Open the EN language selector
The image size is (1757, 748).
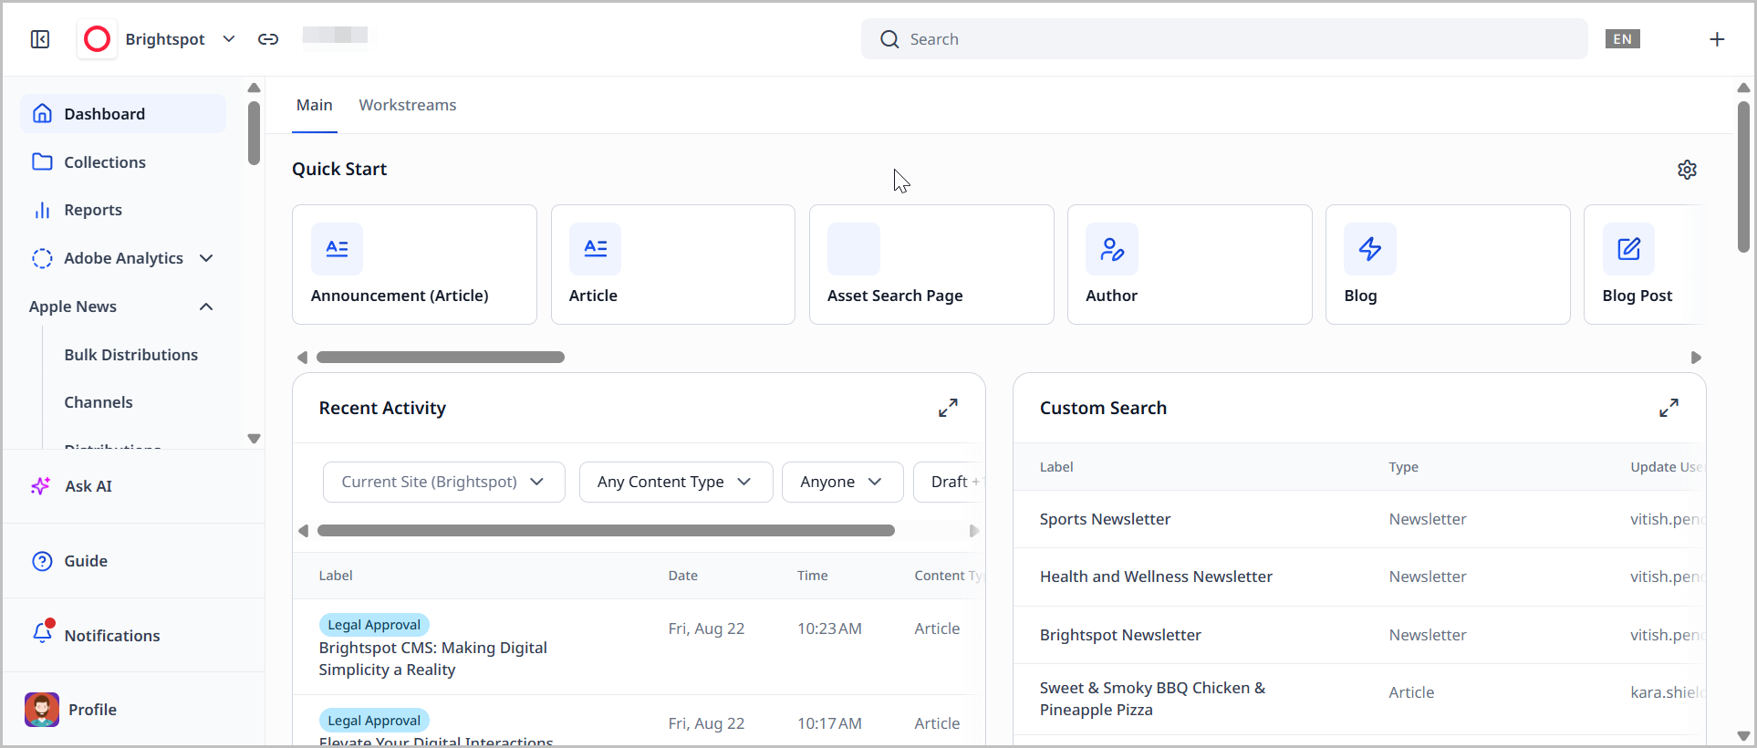point(1623,39)
